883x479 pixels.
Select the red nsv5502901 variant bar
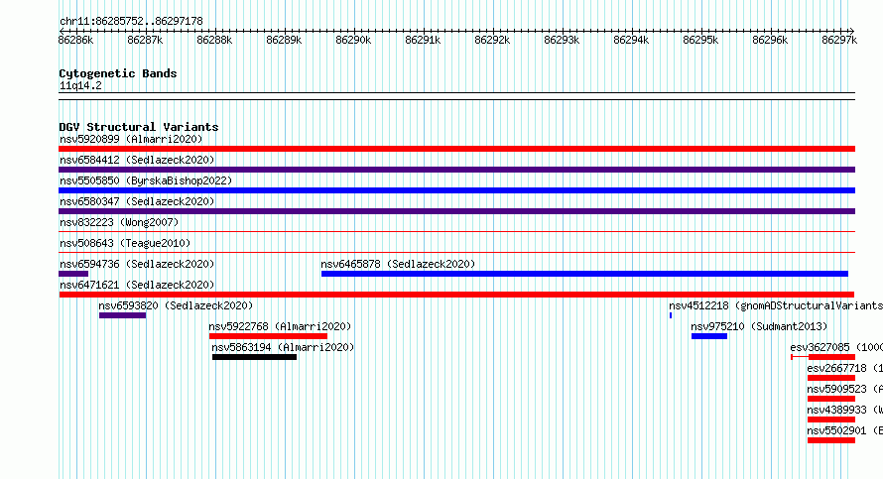(x=831, y=440)
